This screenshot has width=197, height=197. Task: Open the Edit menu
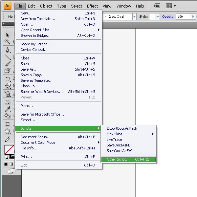coord(31,6)
